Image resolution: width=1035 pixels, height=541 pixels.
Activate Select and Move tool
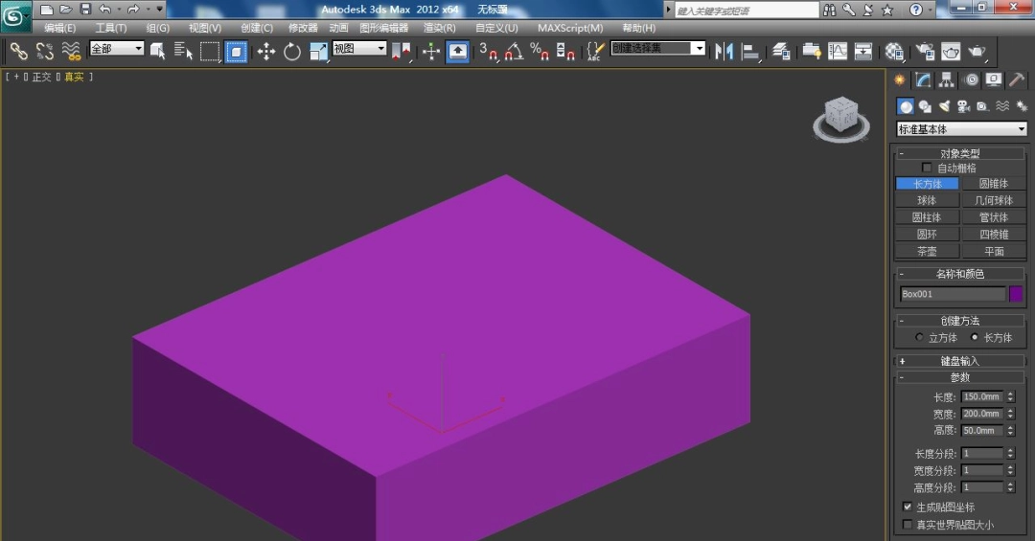pyautogui.click(x=266, y=51)
